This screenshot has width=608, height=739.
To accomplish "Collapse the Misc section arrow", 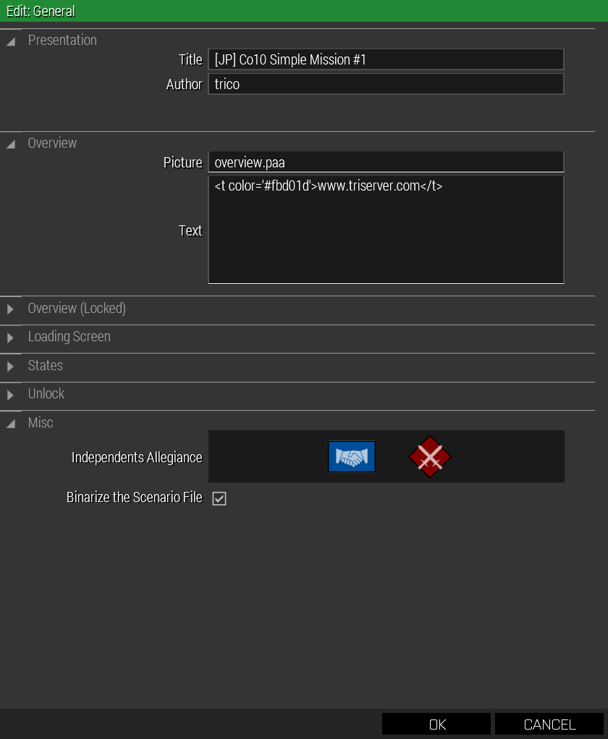I will [x=11, y=424].
